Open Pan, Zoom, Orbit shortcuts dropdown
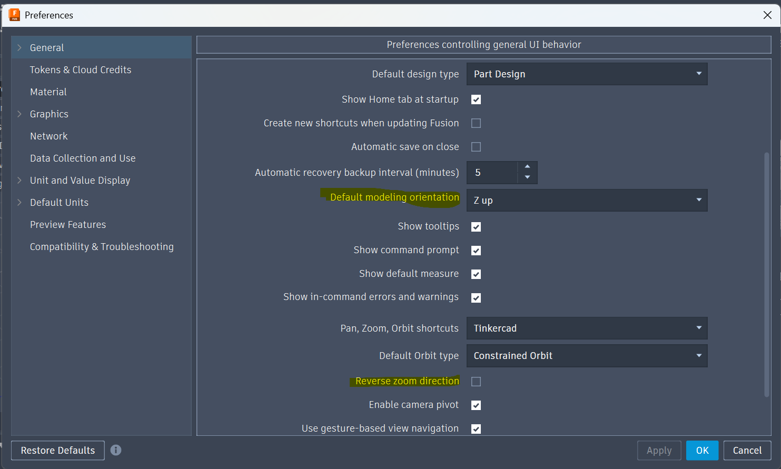Screen dimensions: 781x469 (x=587, y=328)
